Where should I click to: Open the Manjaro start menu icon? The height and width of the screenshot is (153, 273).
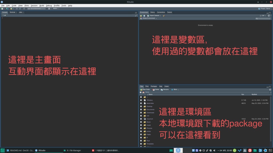click(2, 150)
